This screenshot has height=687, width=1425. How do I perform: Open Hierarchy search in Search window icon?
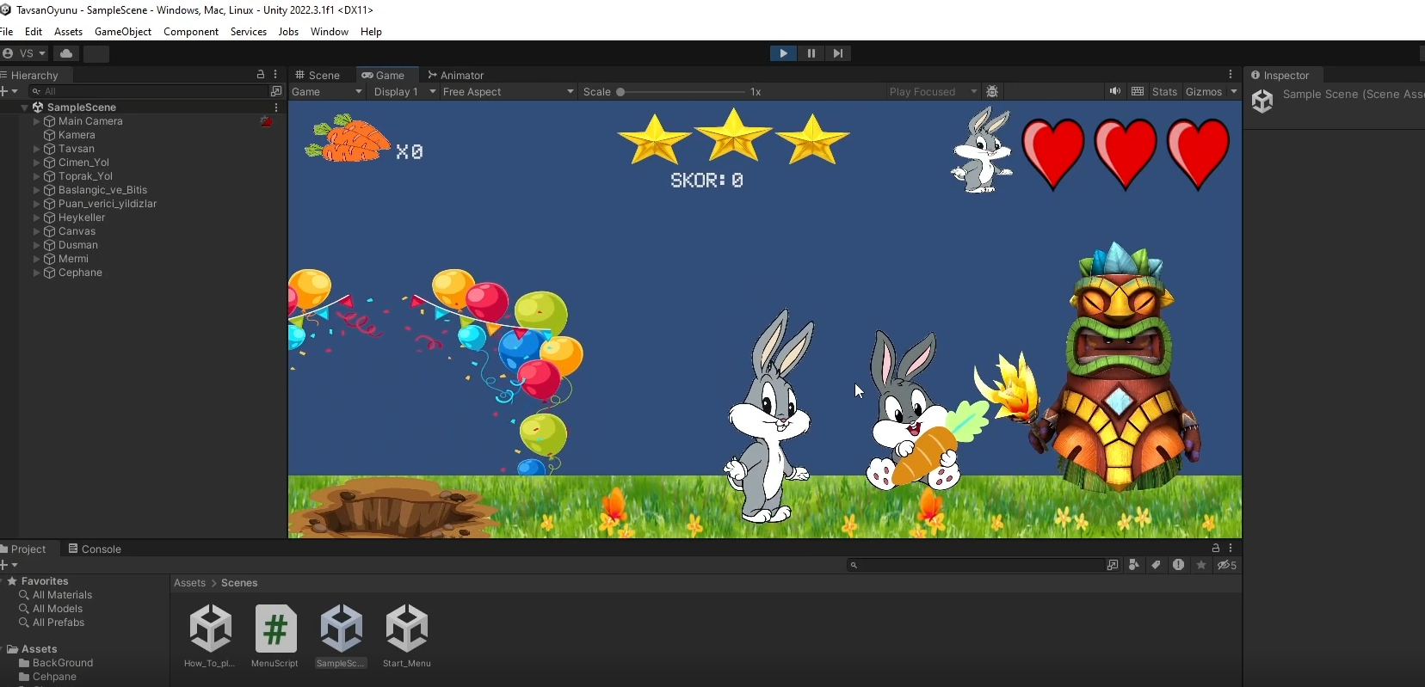pos(276,91)
